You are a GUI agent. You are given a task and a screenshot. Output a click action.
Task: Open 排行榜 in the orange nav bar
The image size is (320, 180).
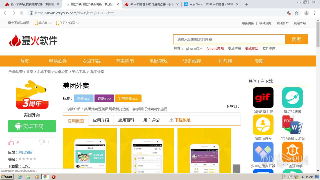point(225,61)
